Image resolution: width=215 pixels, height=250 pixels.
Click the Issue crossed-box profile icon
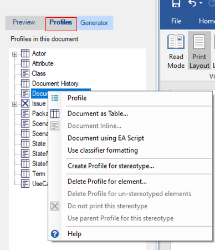click(x=25, y=103)
